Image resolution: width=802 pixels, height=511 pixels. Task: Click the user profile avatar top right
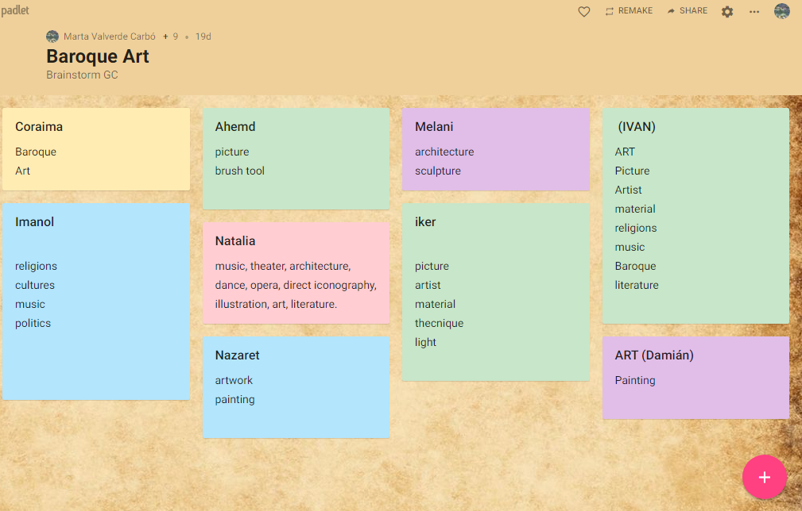coord(782,11)
